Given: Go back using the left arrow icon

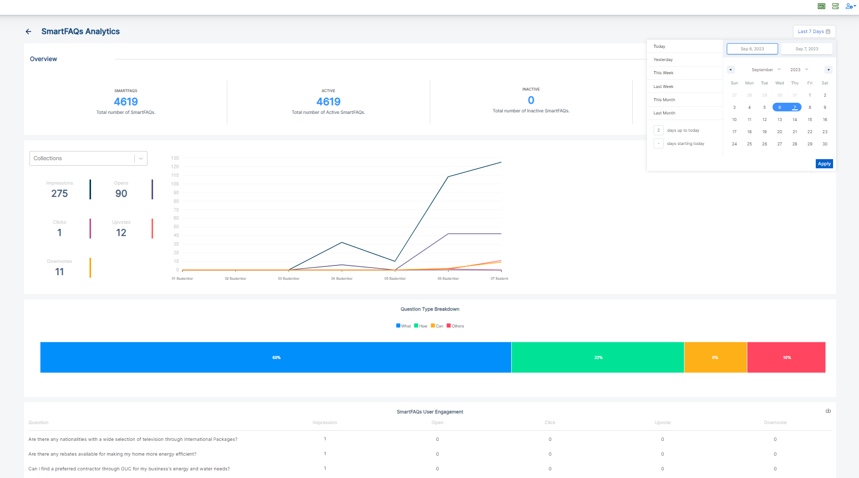Looking at the screenshot, I should [28, 32].
